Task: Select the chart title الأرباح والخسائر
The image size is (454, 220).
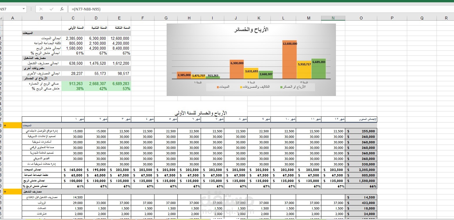Action: pos(251,30)
